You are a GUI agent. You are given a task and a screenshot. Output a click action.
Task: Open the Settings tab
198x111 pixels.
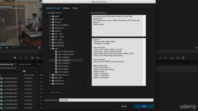pos(66,8)
